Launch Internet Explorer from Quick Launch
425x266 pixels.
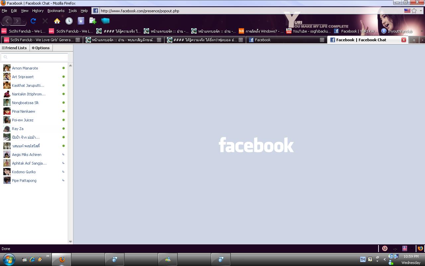(32, 259)
